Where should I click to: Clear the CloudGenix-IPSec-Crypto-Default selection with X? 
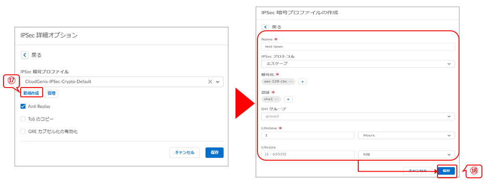point(210,82)
